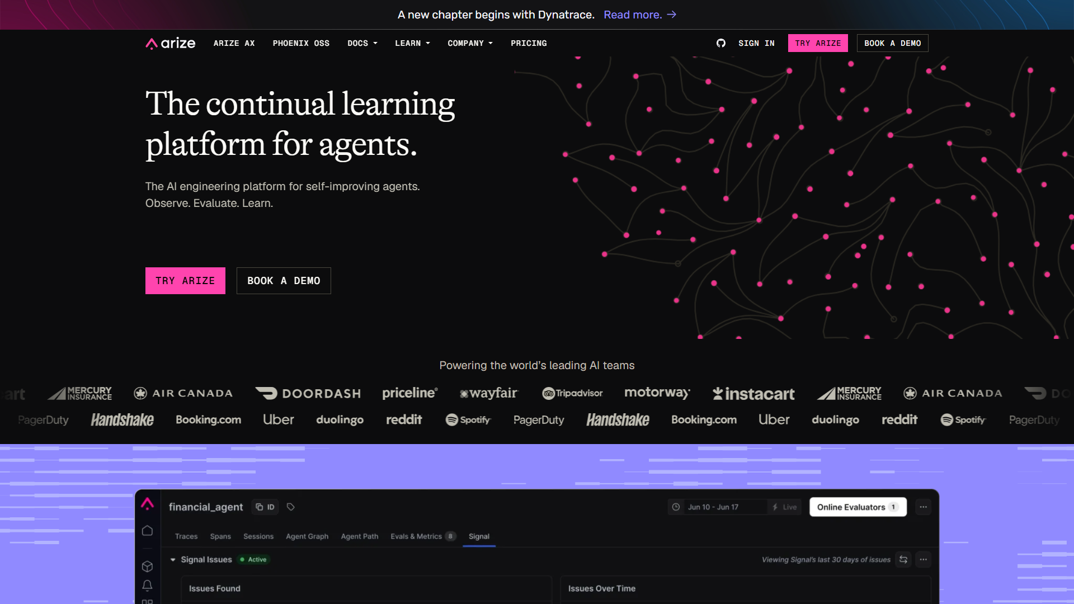Click Sign In in the header
1074x604 pixels.
tap(756, 43)
